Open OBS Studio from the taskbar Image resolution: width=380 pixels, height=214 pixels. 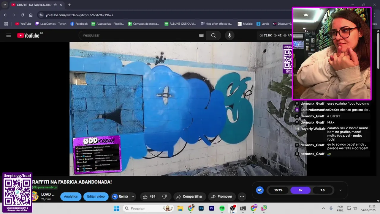232,208
